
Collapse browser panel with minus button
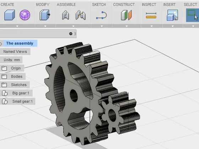[x=71, y=34]
